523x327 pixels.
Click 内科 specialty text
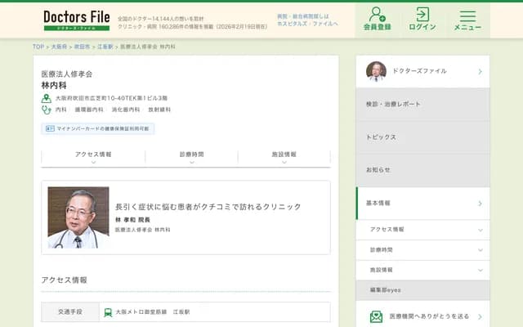61,110
